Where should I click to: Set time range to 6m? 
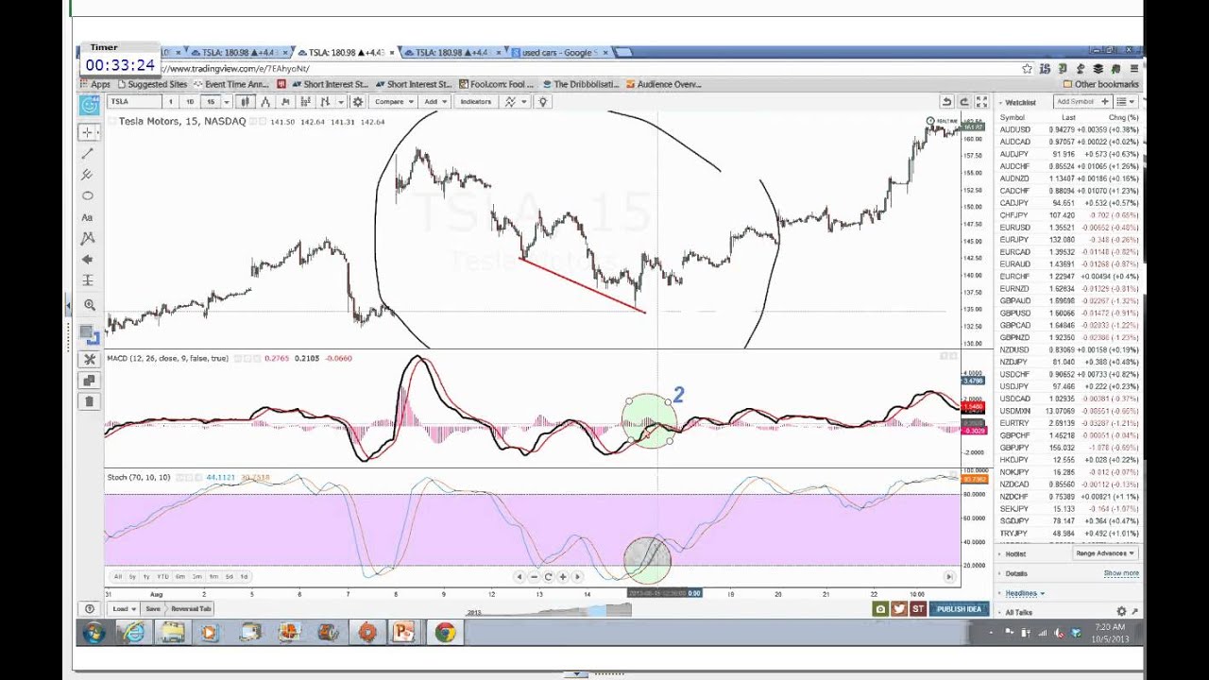(x=179, y=576)
